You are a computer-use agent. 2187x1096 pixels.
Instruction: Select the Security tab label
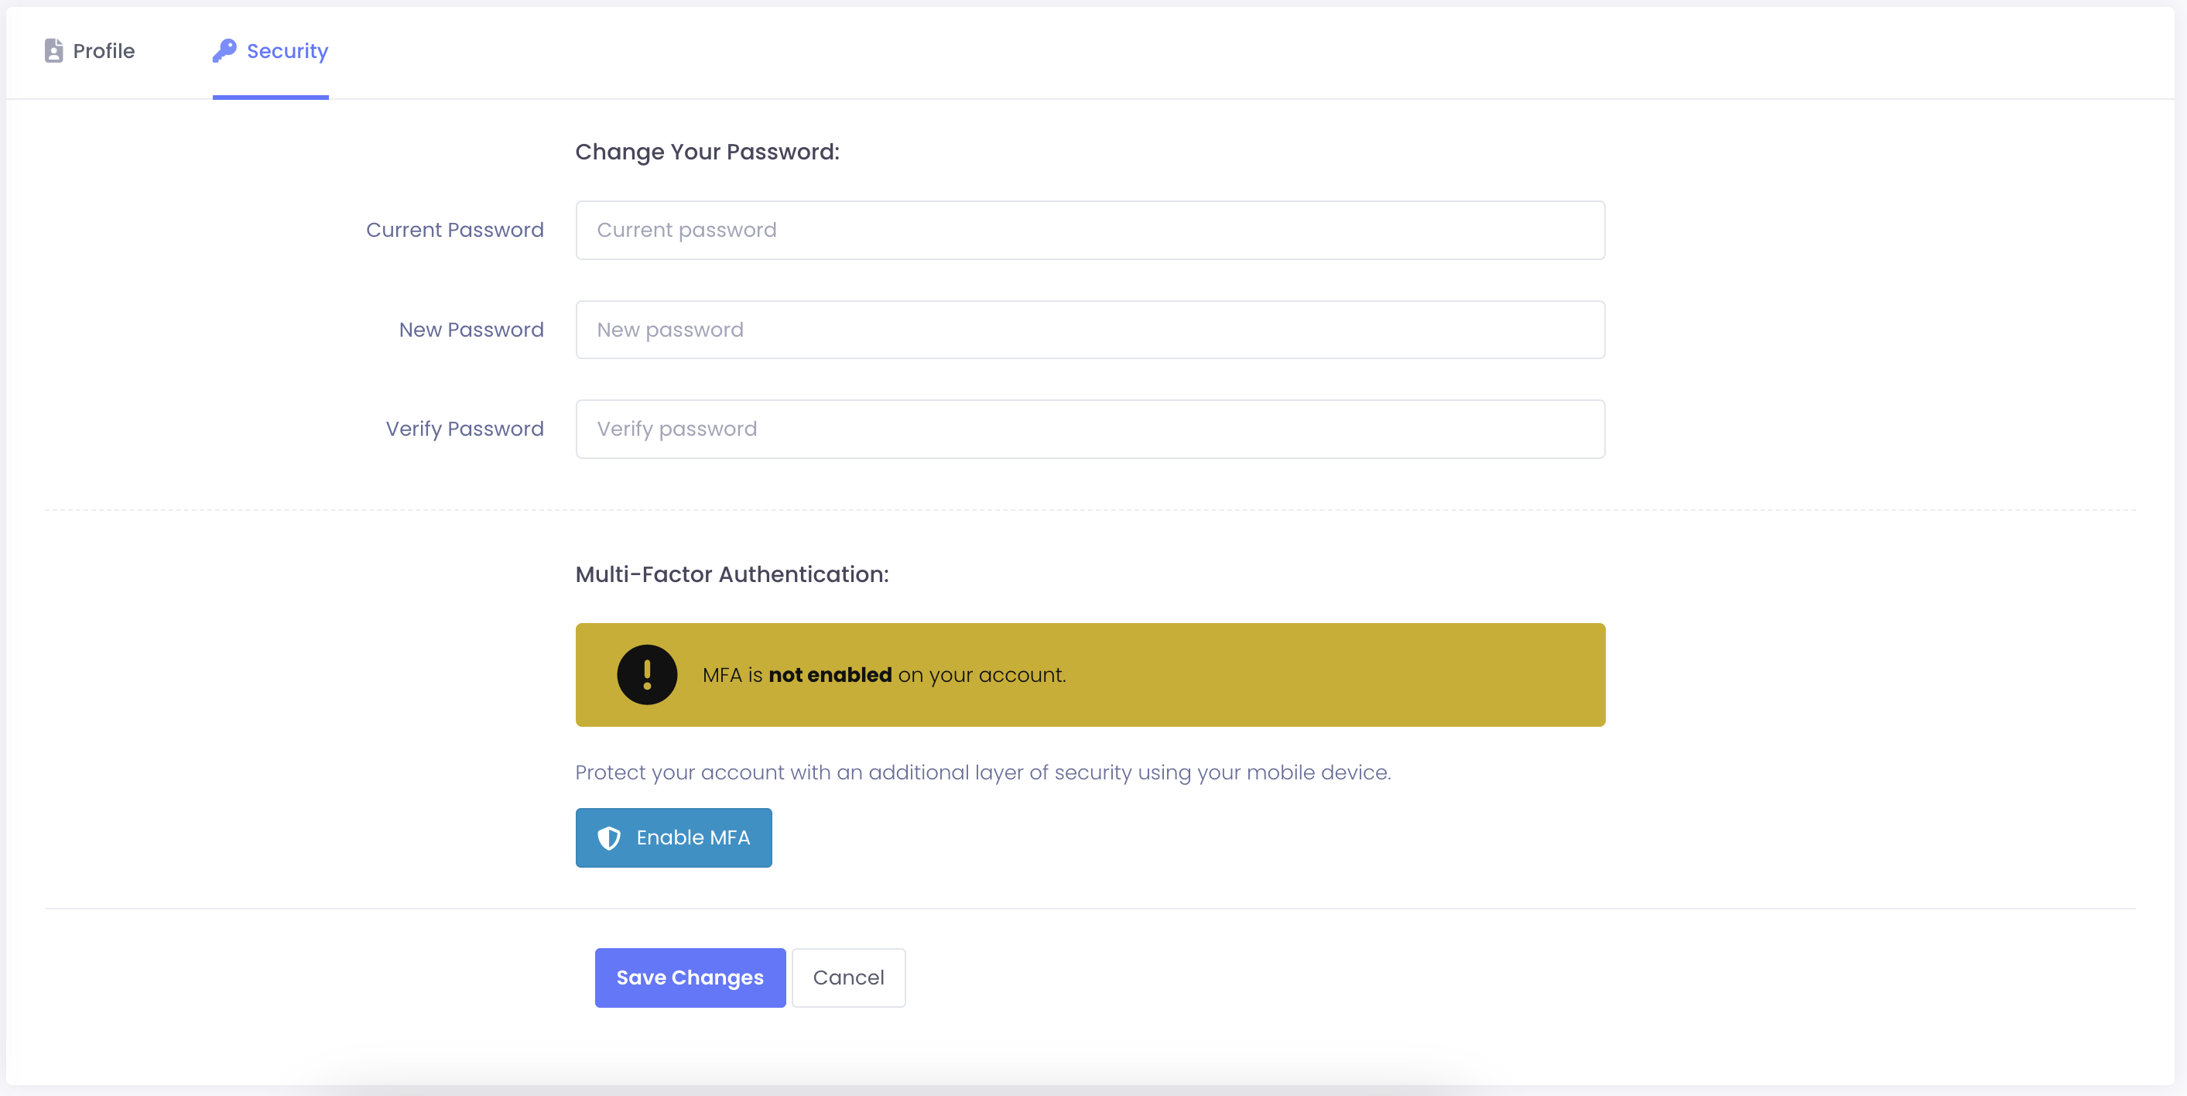point(287,51)
